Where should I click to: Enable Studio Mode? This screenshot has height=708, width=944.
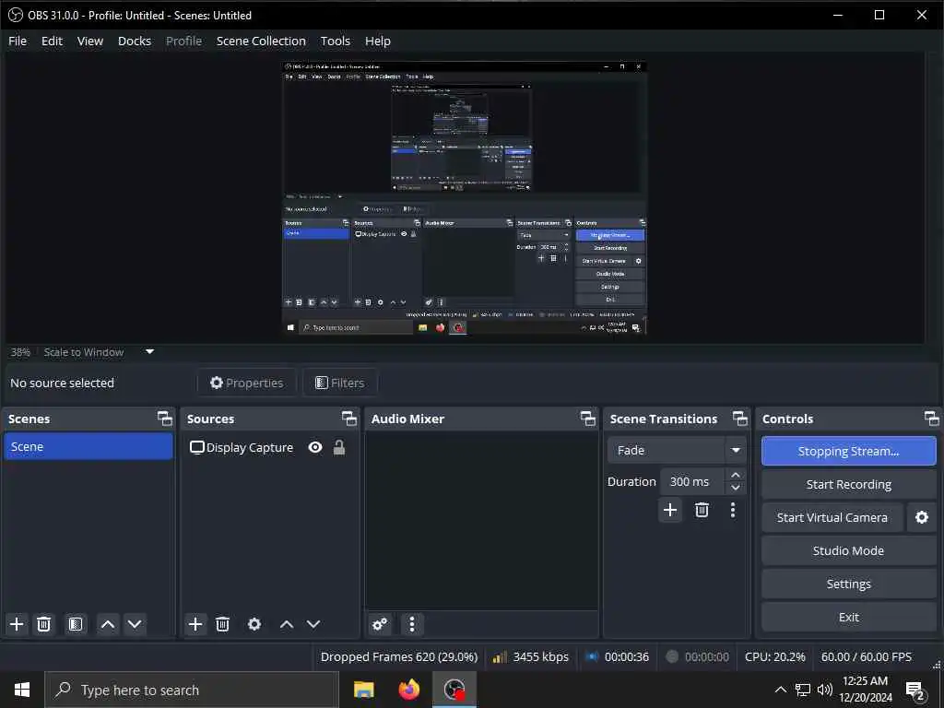click(848, 550)
